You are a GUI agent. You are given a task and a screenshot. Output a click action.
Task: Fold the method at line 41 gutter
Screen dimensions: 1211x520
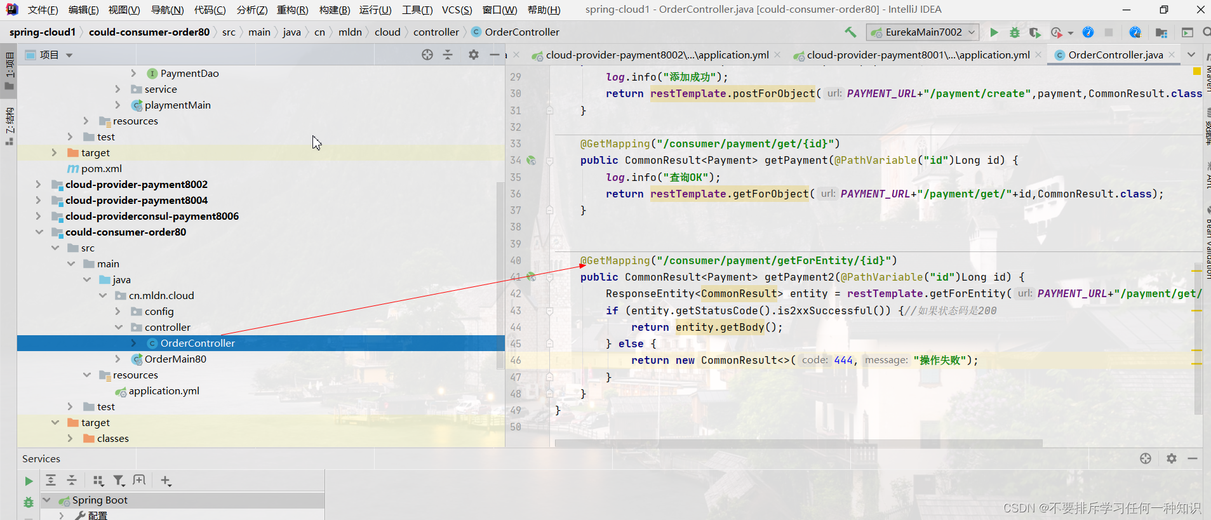pyautogui.click(x=550, y=277)
